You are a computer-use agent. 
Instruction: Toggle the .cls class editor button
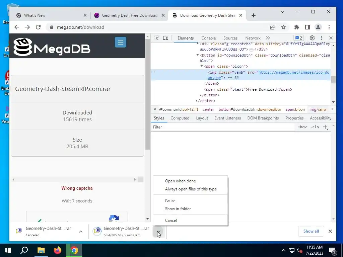coord(315,127)
